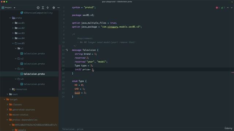
Task: Click the 'Requirement:' comment line
Action: [85, 38]
